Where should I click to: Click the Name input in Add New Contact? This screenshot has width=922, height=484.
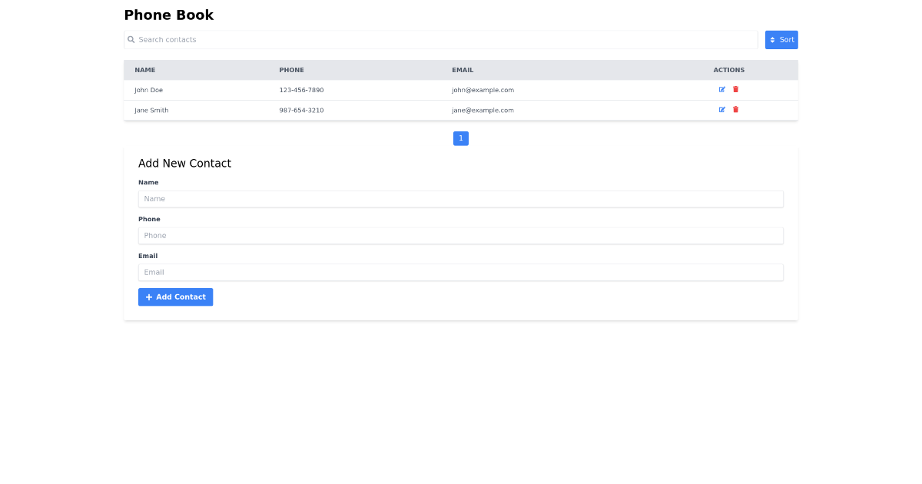click(x=461, y=198)
